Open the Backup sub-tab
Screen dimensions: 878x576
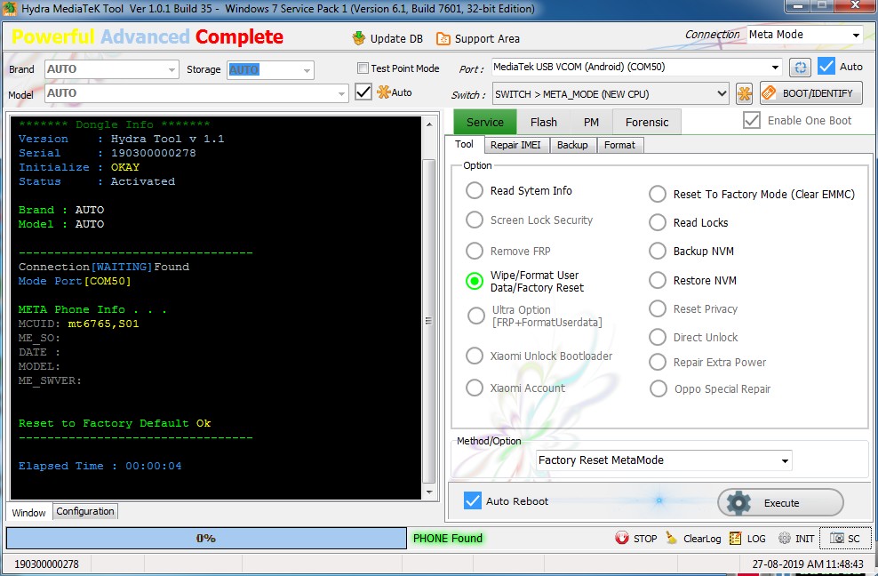(x=572, y=145)
